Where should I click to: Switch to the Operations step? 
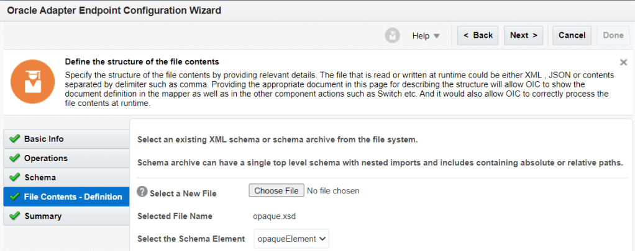[x=46, y=158]
